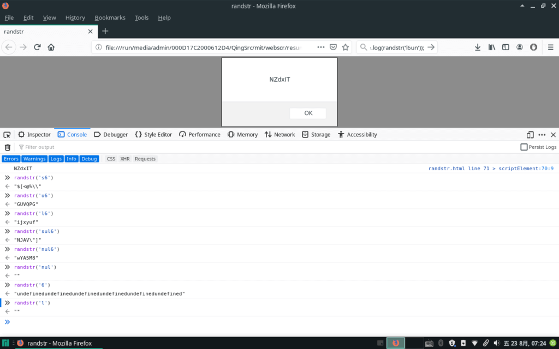Click the element picker icon in DevTools
The height and width of the screenshot is (349, 559).
[7, 135]
